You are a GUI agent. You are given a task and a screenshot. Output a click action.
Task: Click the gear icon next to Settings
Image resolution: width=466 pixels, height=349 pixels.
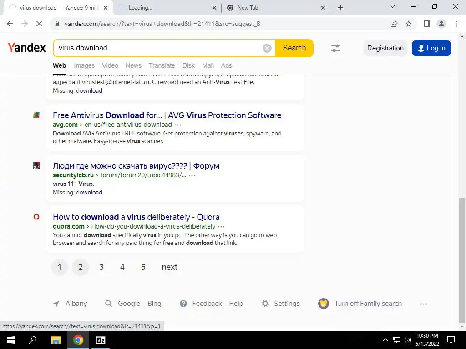pos(265,304)
